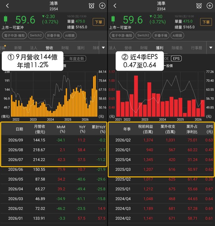
Task: Tap 下單 order button in right panel
Action: point(206,22)
